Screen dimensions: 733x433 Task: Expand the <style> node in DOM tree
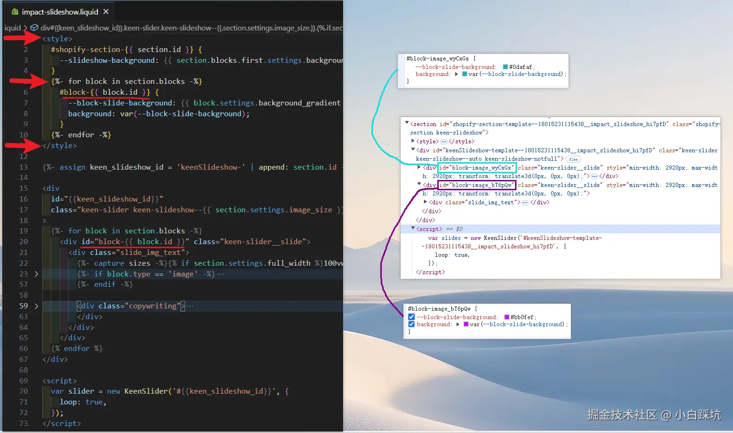tap(413, 141)
